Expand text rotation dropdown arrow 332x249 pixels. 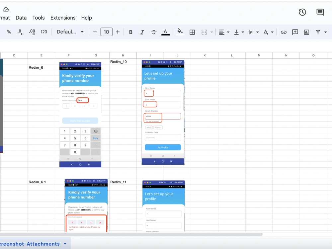[272, 32]
